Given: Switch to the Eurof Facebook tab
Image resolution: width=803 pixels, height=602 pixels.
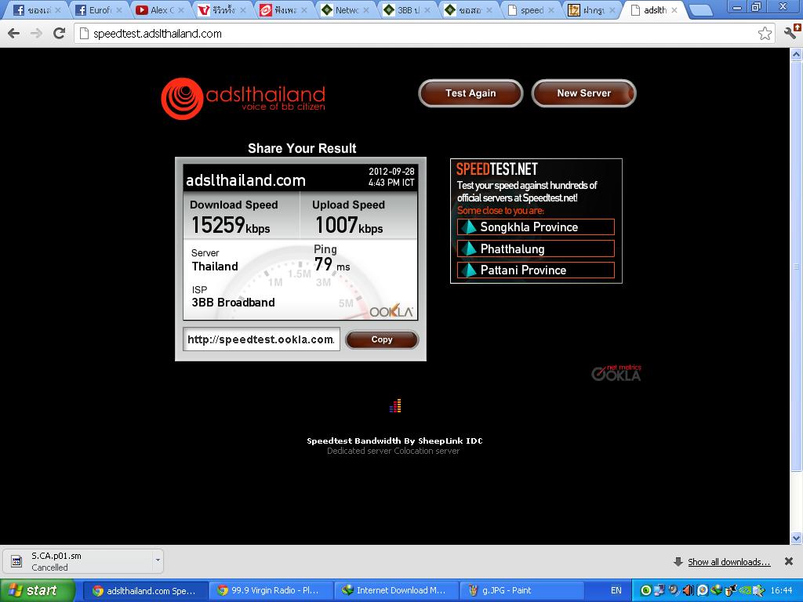Looking at the screenshot, I should click(x=97, y=9).
